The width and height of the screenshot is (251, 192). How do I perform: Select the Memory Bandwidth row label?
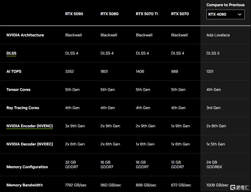click(25, 185)
